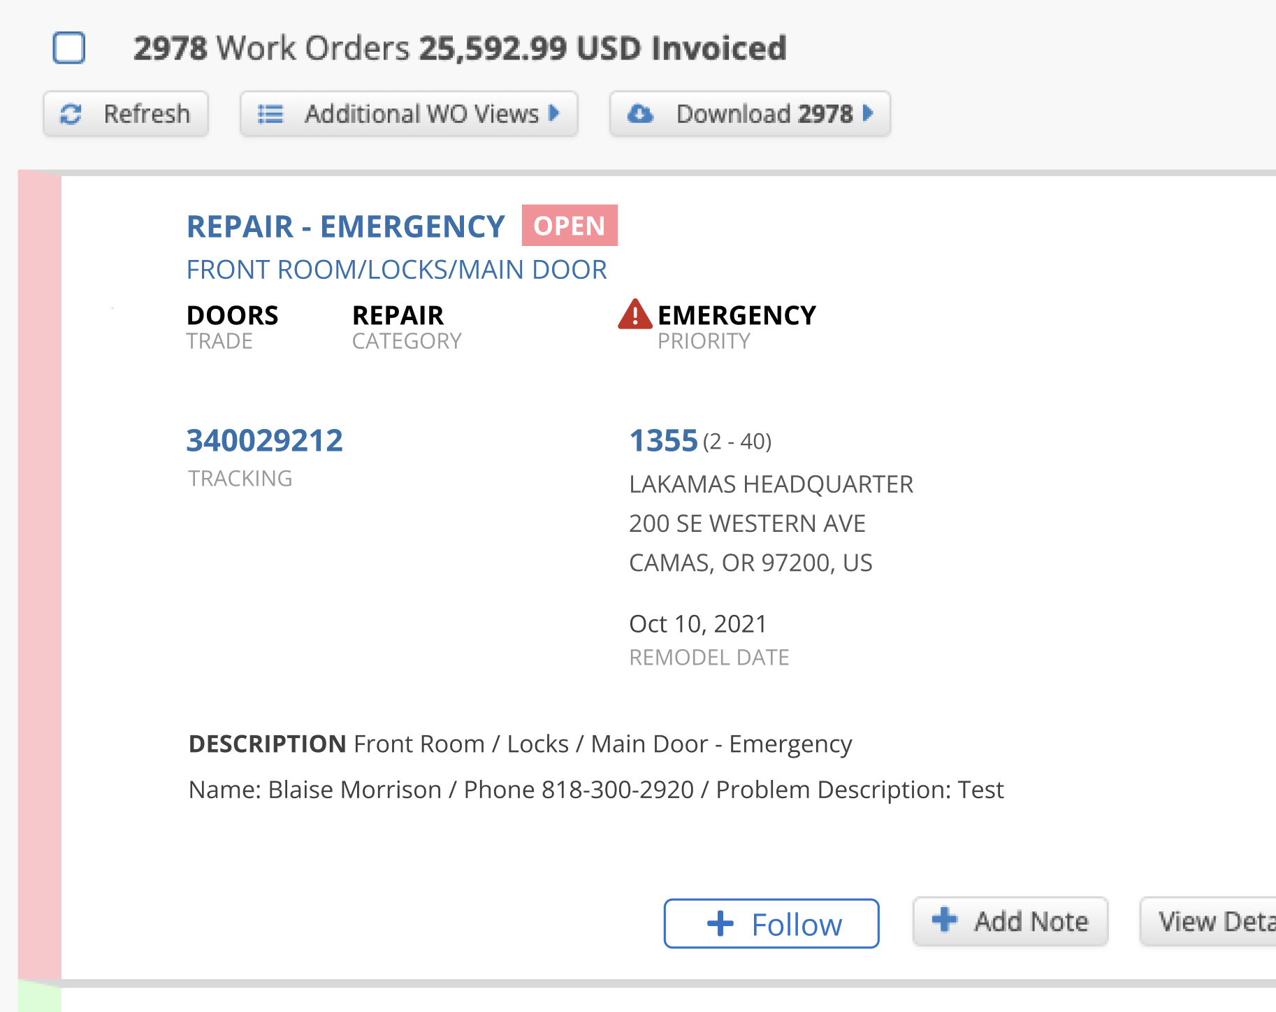Click the plus icon on Add Note
Viewport: 1276px width, 1012px height.
(x=945, y=920)
